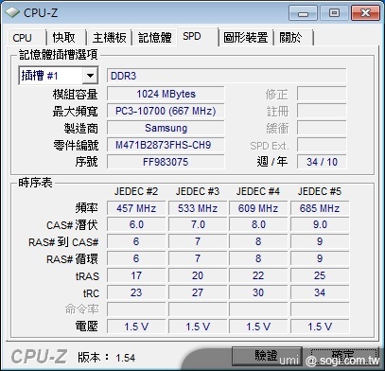Click the CAS latency 9.0 cell

[x=320, y=224]
